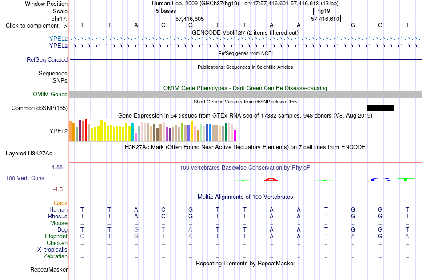Click the 4.88 PhyloP upper scale value
Viewport: 422px width, 280px height.
click(x=57, y=167)
